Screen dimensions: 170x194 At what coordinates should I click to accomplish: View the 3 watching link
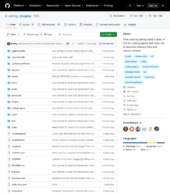click(x=131, y=105)
